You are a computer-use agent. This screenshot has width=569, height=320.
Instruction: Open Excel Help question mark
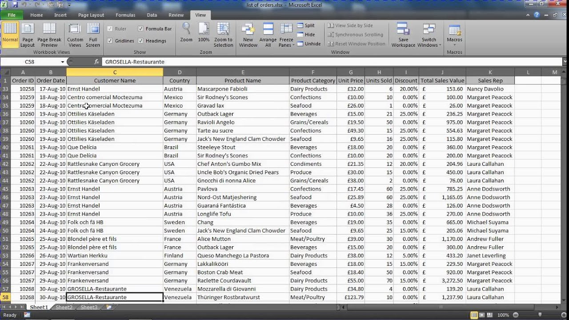pyautogui.click(x=537, y=15)
